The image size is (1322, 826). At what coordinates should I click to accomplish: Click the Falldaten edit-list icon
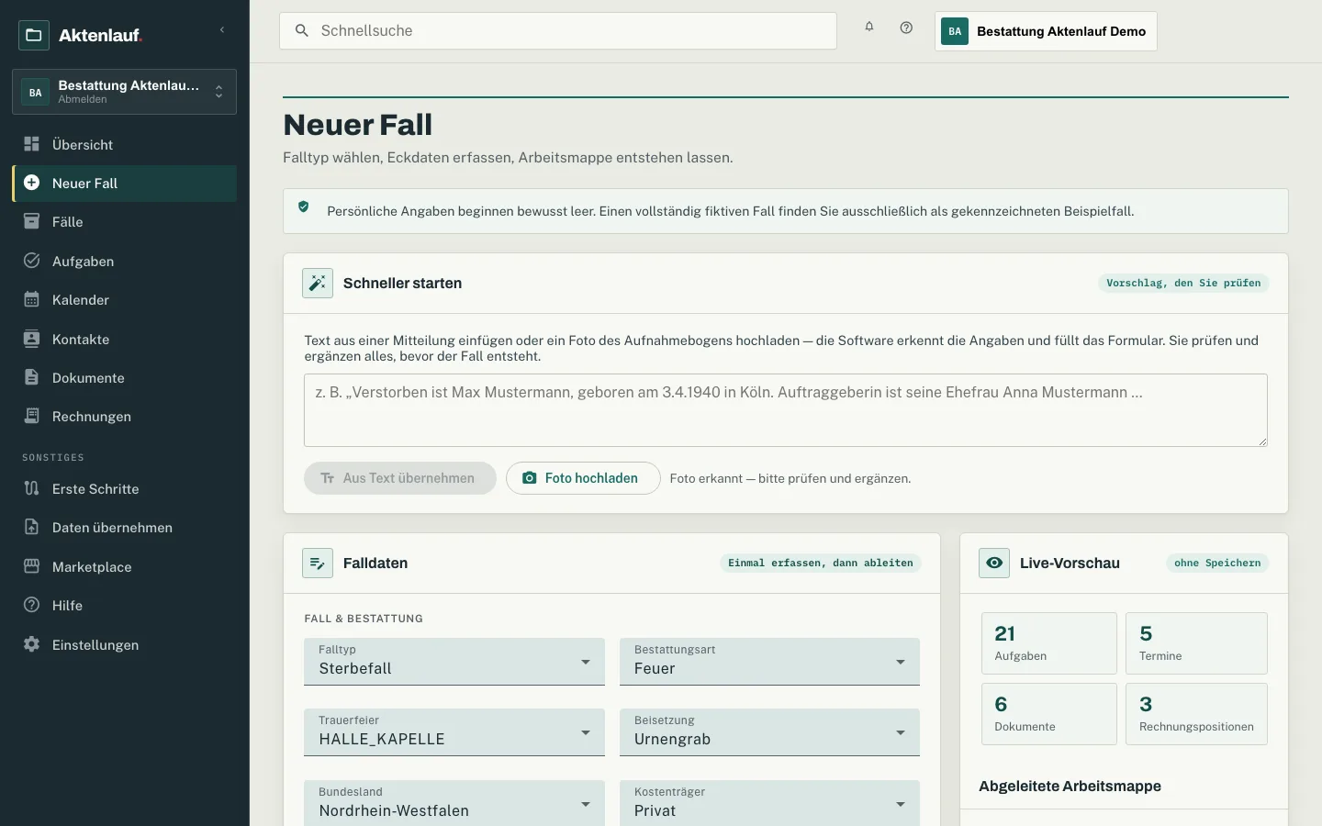tap(318, 563)
